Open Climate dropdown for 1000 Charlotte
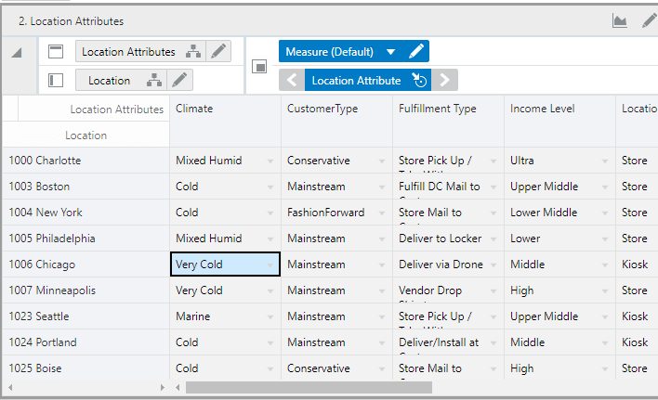 [270, 161]
